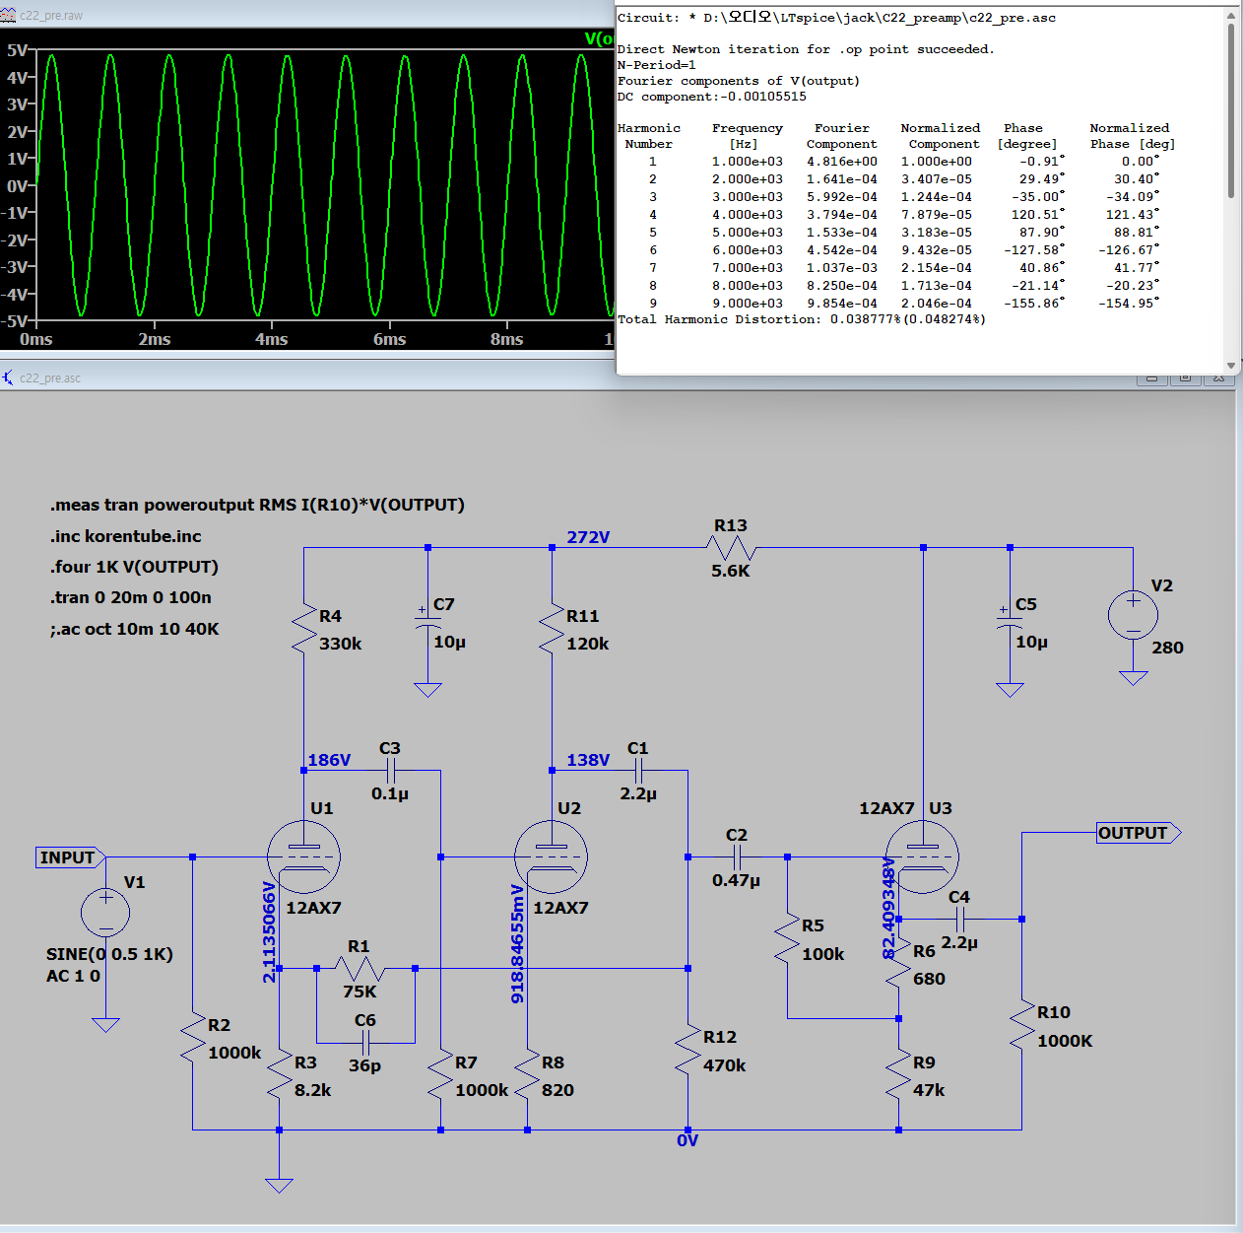This screenshot has width=1243, height=1233.
Task: Click the OUTPUT net label flag
Action: 1140,833
